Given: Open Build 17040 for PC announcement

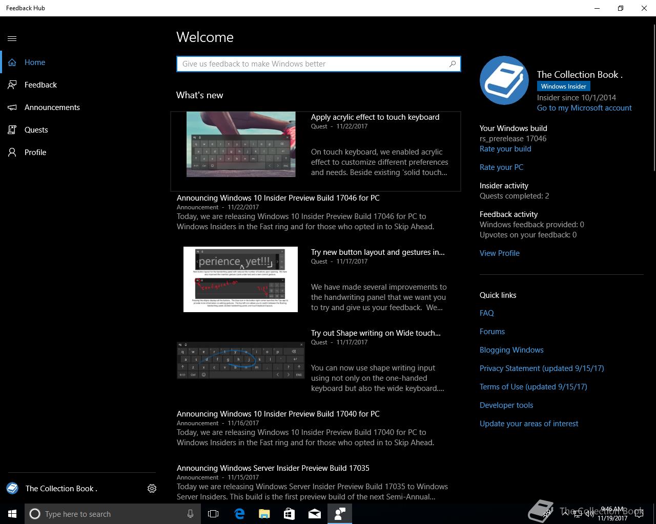Looking at the screenshot, I should (x=278, y=414).
